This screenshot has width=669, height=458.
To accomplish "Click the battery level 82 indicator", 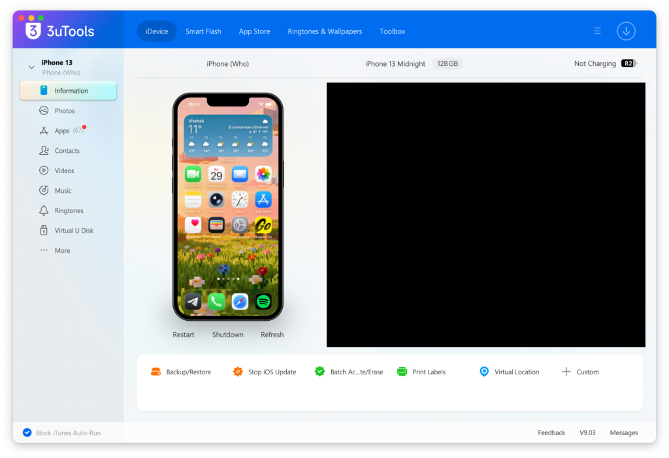I will [629, 63].
